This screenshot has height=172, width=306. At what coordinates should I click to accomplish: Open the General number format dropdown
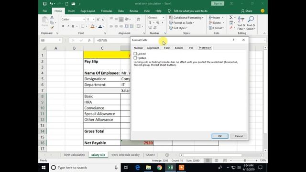pyautogui.click(x=163, y=18)
